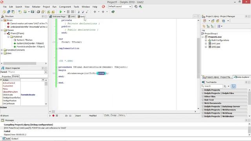This screenshot has width=251, height=141.
Task: Open the Run button dropdown arrow
Action: pyautogui.click(x=64, y=12)
